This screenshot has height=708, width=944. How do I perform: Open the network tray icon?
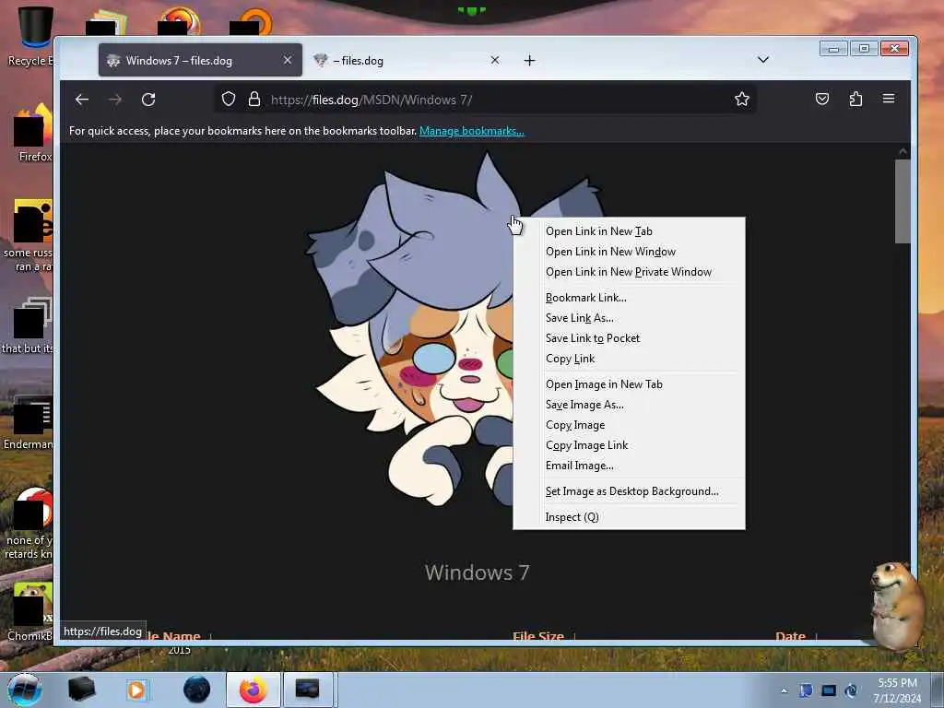[829, 690]
